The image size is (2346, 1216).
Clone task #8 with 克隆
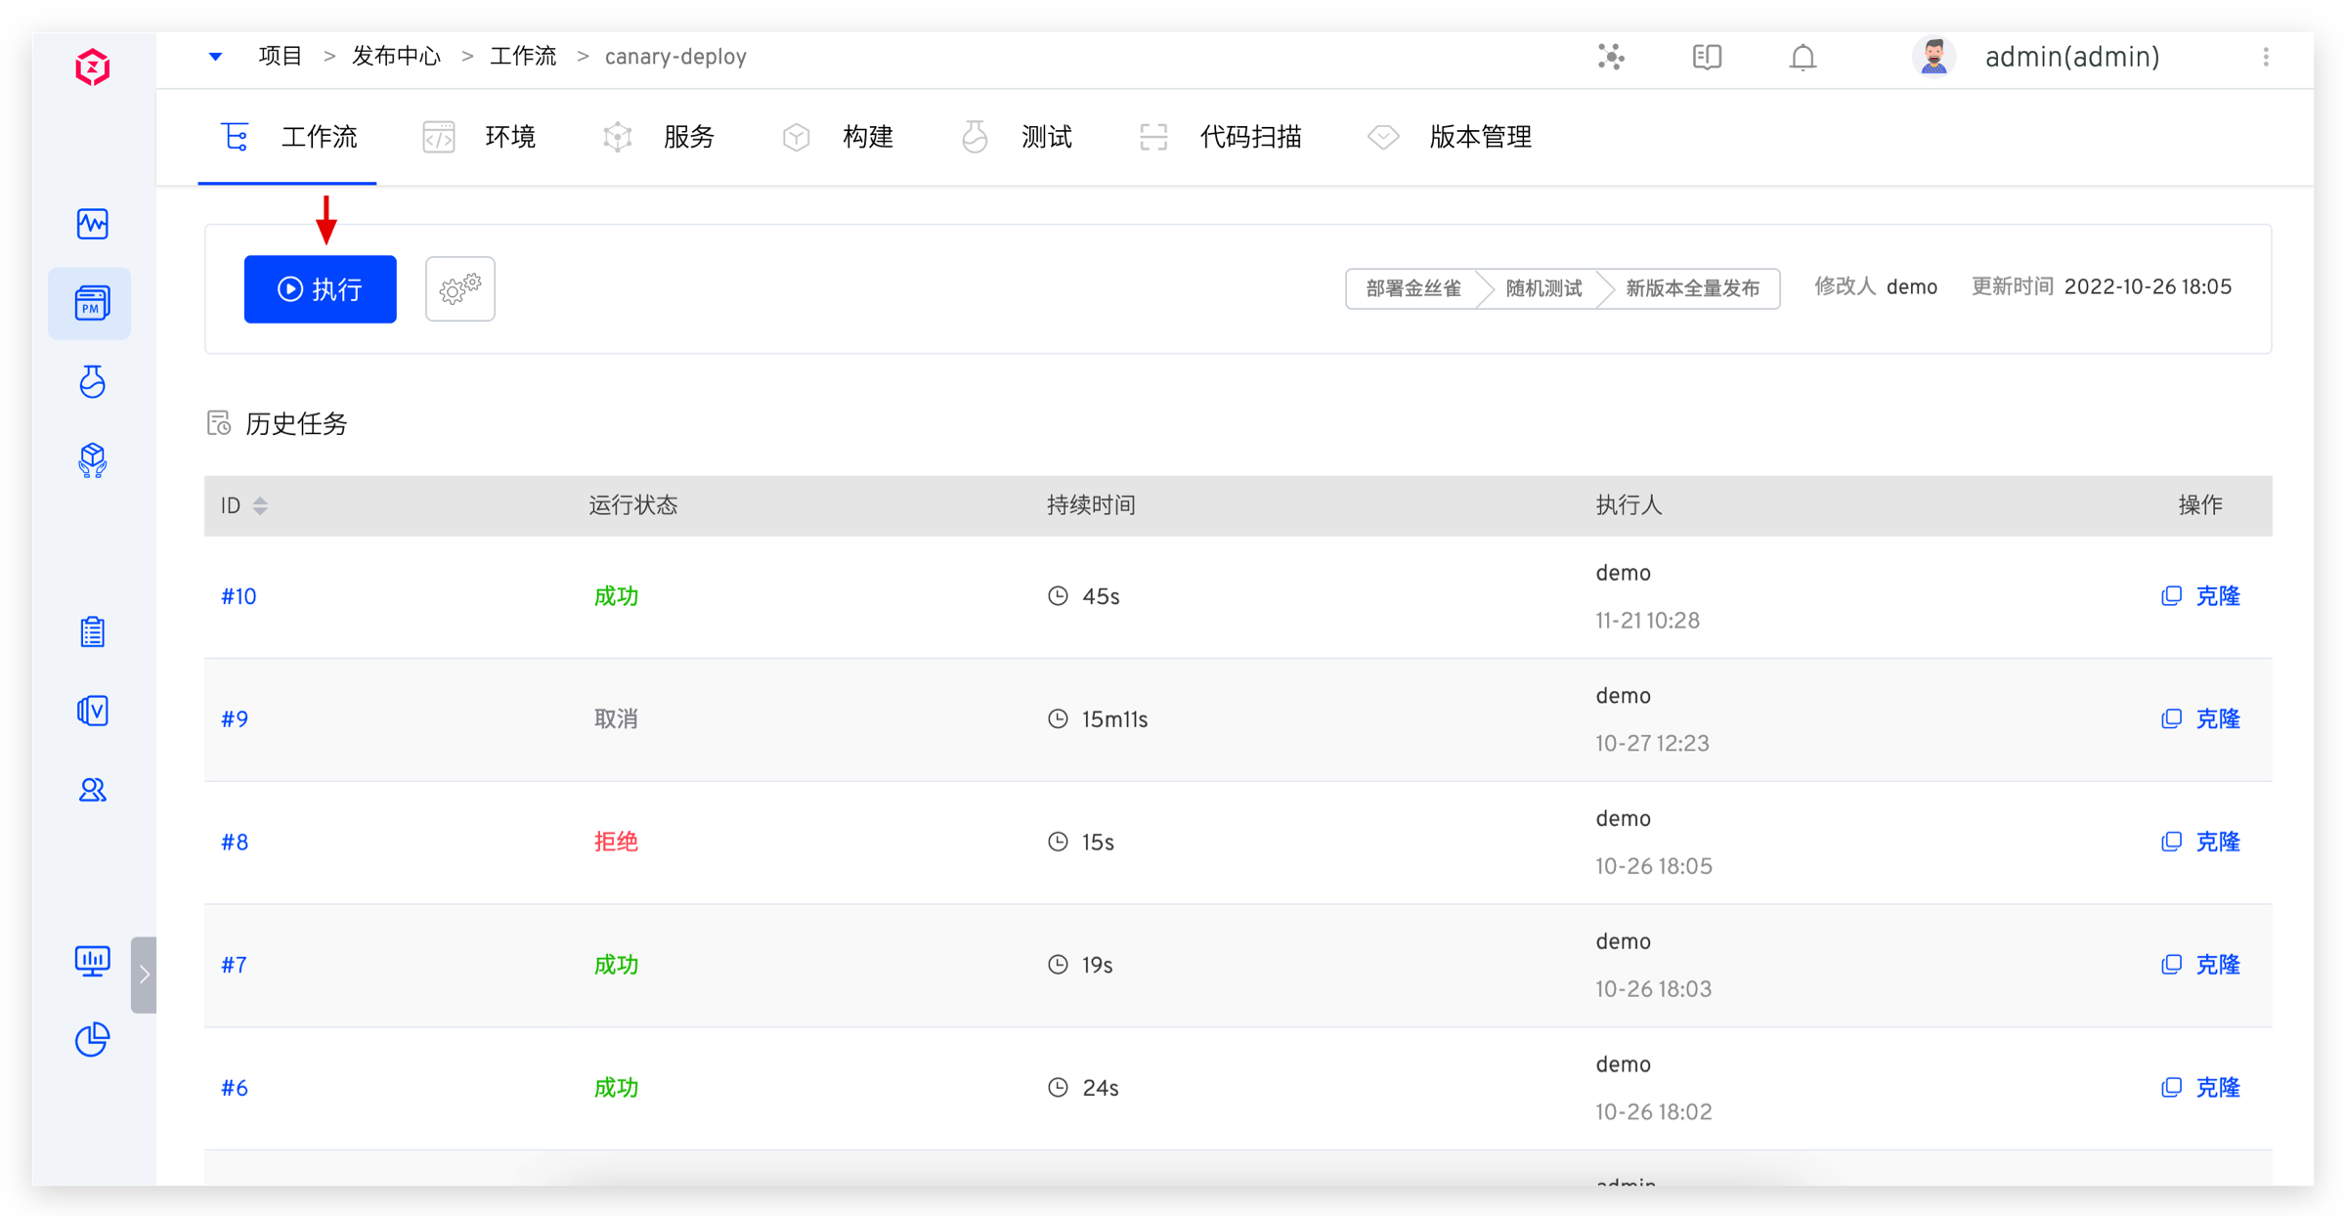pos(2201,842)
